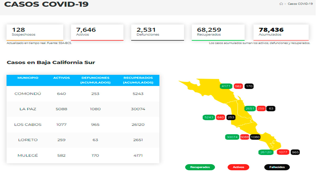Click Loreto recovered value 2651 in table

pos(138,140)
